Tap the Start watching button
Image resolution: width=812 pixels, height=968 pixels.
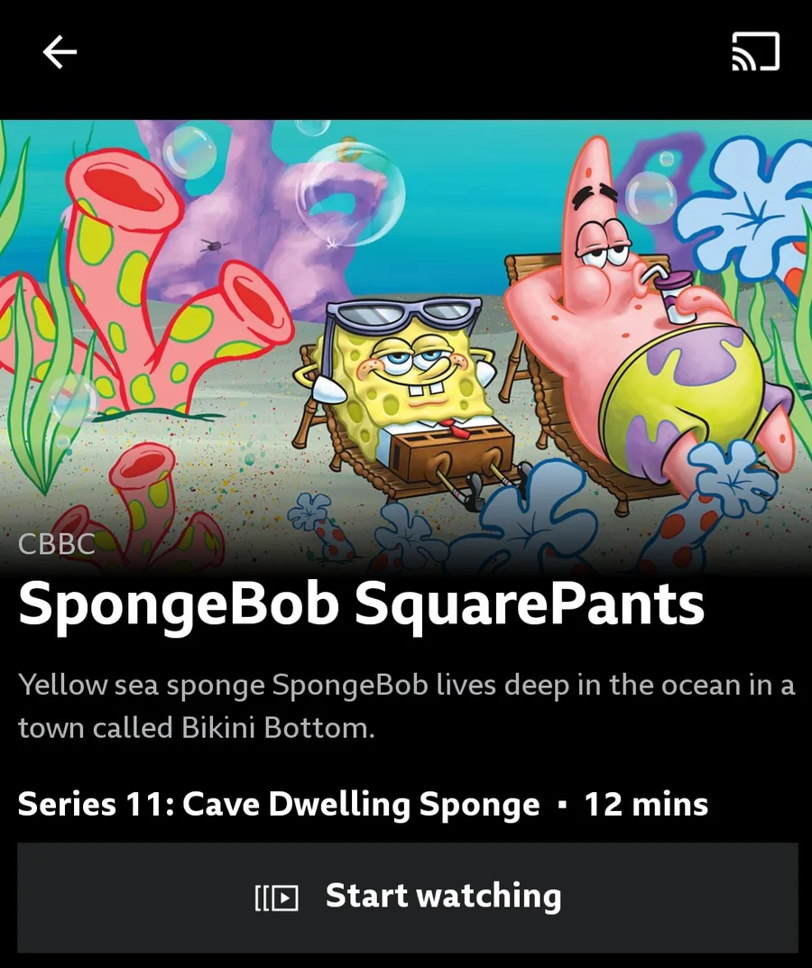(408, 898)
